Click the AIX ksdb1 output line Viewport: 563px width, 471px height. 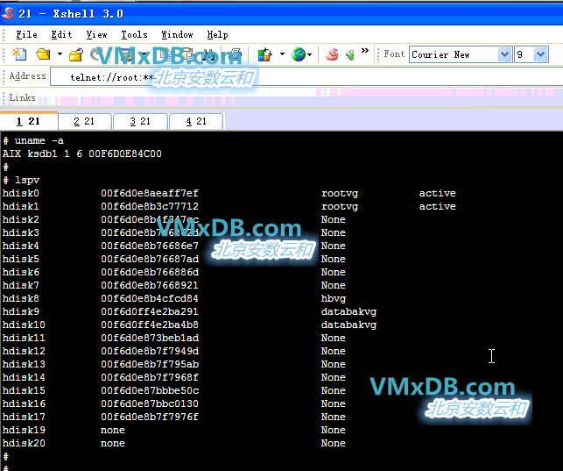pyautogui.click(x=81, y=153)
